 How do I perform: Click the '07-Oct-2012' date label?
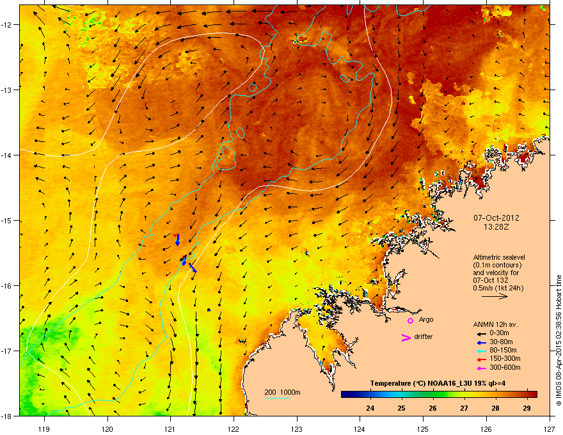(496, 218)
